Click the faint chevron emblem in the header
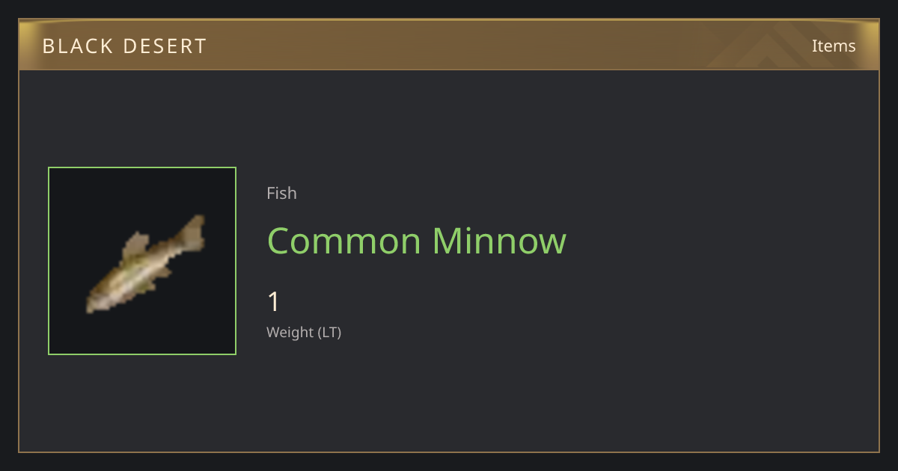The width and height of the screenshot is (898, 471). coord(778,45)
